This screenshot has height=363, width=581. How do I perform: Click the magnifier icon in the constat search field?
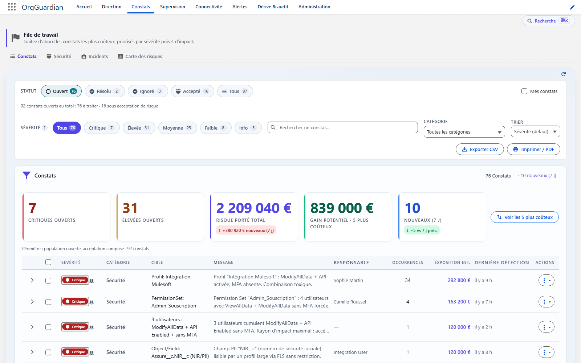pyautogui.click(x=273, y=127)
